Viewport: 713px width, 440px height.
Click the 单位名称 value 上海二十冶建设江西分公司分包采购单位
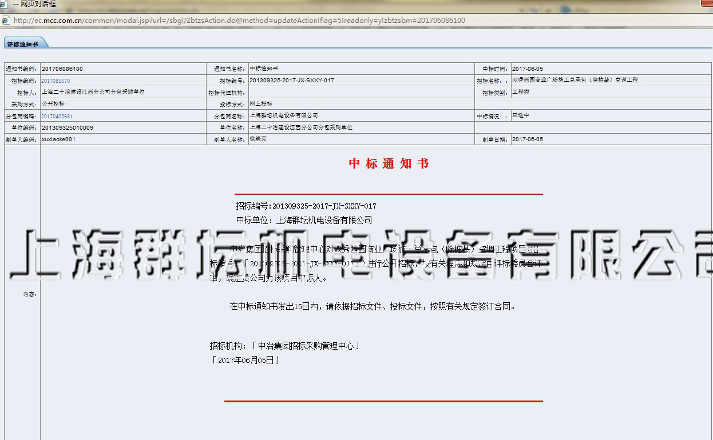[302, 127]
